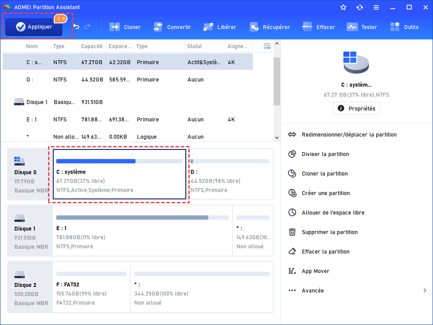Image resolution: width=433 pixels, height=325 pixels.
Task: Expand the Avancée submenu arrow
Action: pyautogui.click(x=425, y=290)
